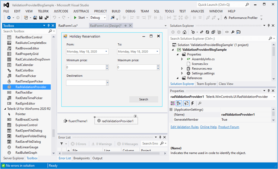
Task: Open the Properties object selector dropdown
Action: tap(274, 97)
